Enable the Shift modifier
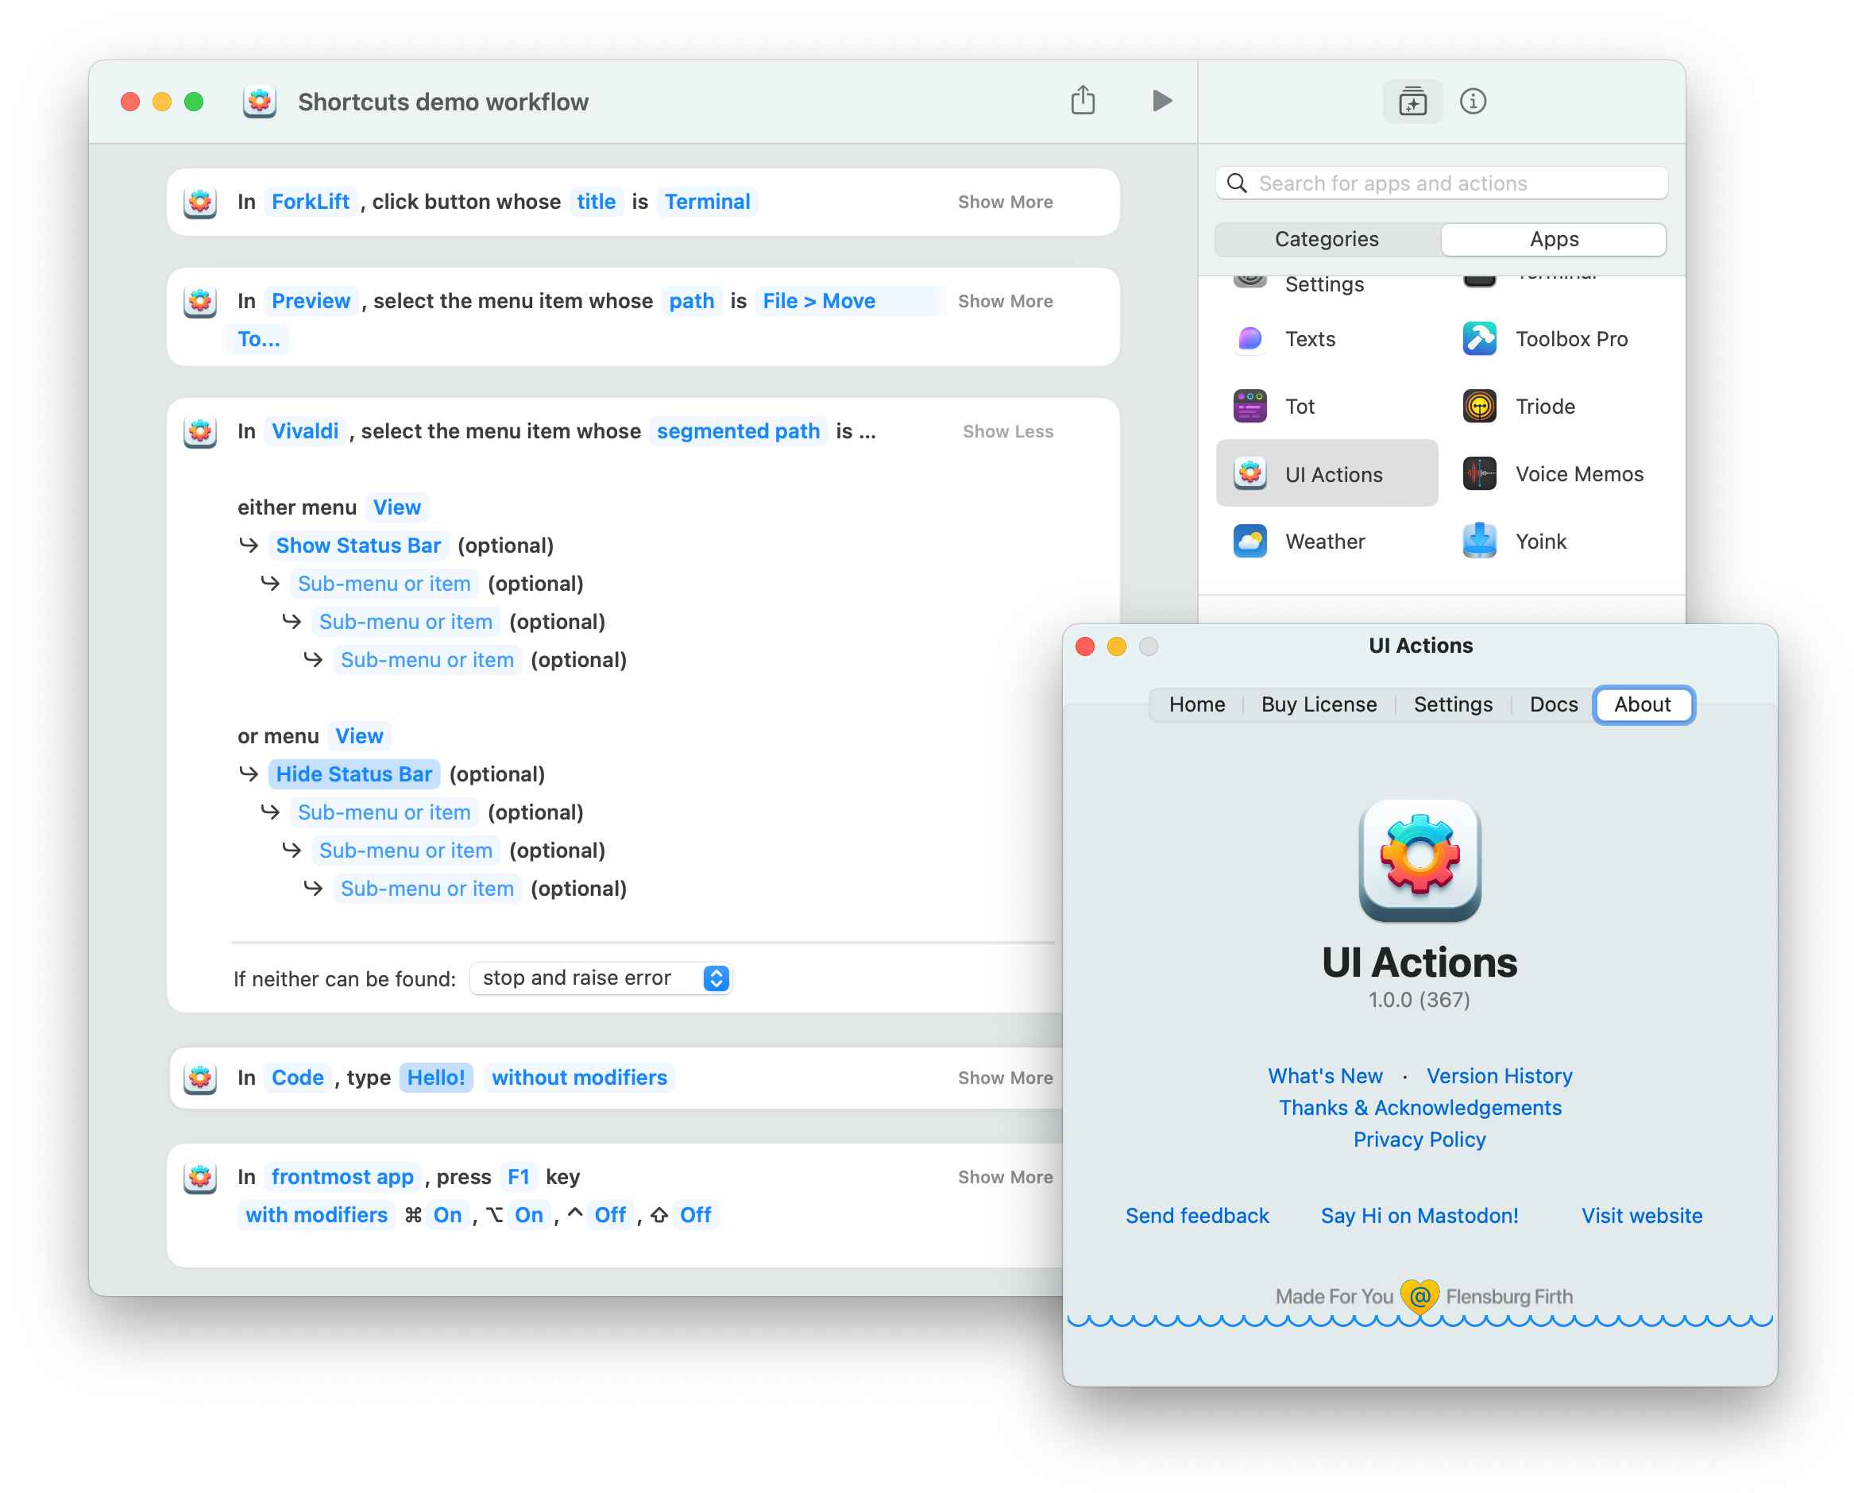 pyautogui.click(x=697, y=1214)
